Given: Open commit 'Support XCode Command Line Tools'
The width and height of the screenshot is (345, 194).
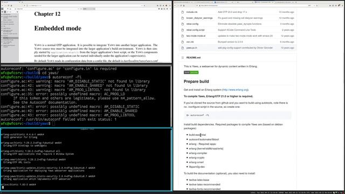Looking at the screenshot, I should (x=237, y=30).
